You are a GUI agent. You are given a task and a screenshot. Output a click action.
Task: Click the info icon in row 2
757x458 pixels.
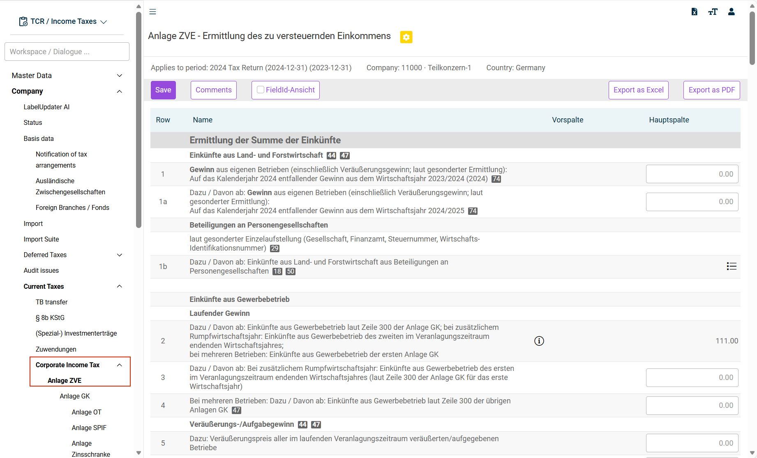click(x=539, y=341)
